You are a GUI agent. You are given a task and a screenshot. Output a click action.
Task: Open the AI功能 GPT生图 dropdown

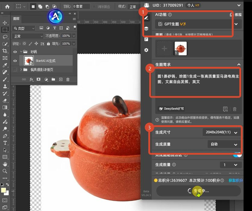[198, 24]
